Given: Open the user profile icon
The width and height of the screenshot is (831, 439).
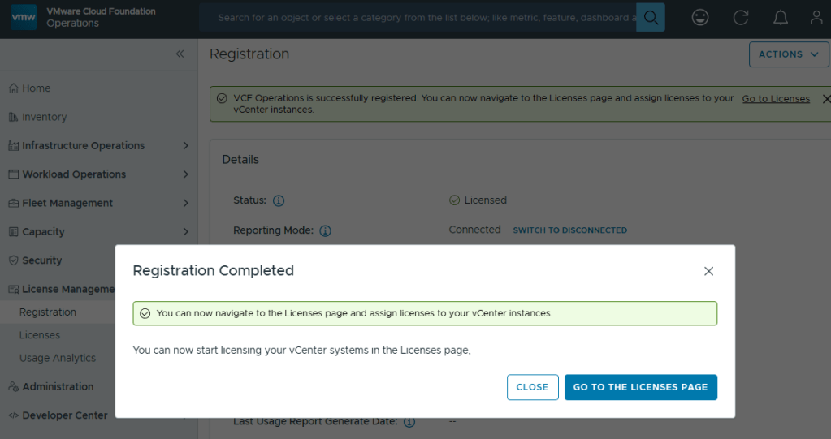Looking at the screenshot, I should tap(816, 17).
